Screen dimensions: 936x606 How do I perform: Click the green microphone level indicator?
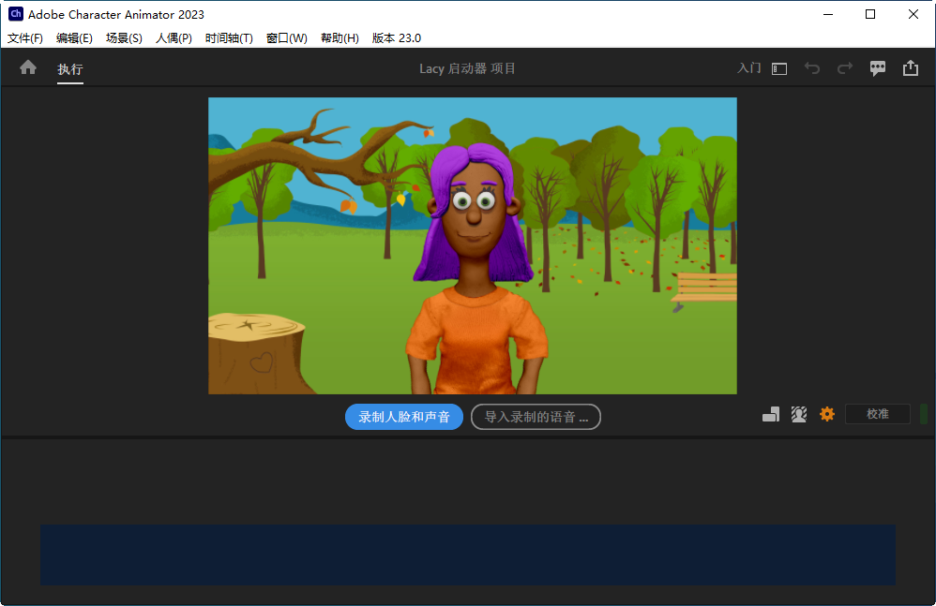pyautogui.click(x=923, y=413)
